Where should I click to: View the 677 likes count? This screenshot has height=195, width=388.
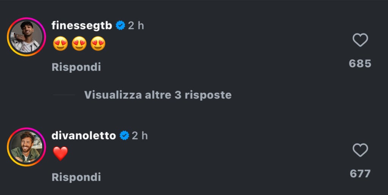click(360, 174)
